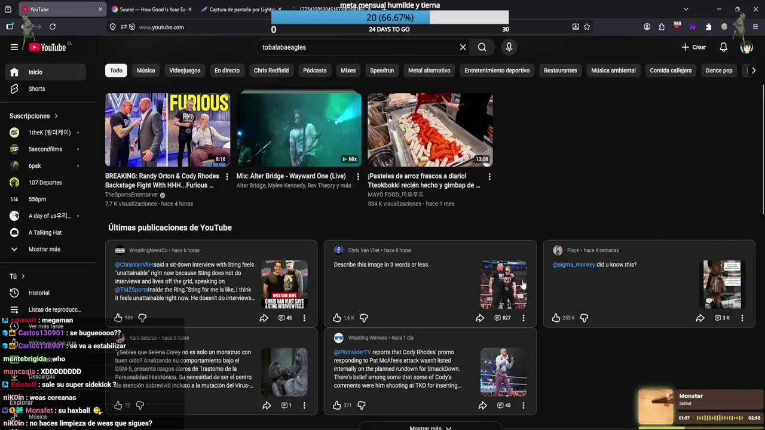The height and width of the screenshot is (430, 765).
Task: Select the Metal alternativo filter chip
Action: coord(429,70)
